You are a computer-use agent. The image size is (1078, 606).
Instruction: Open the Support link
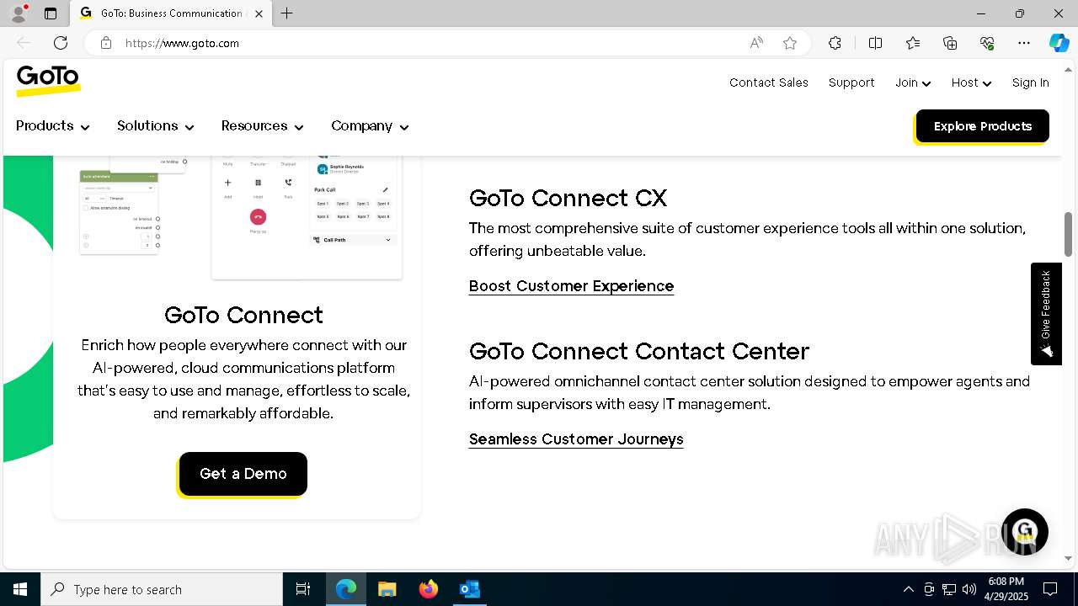[851, 82]
